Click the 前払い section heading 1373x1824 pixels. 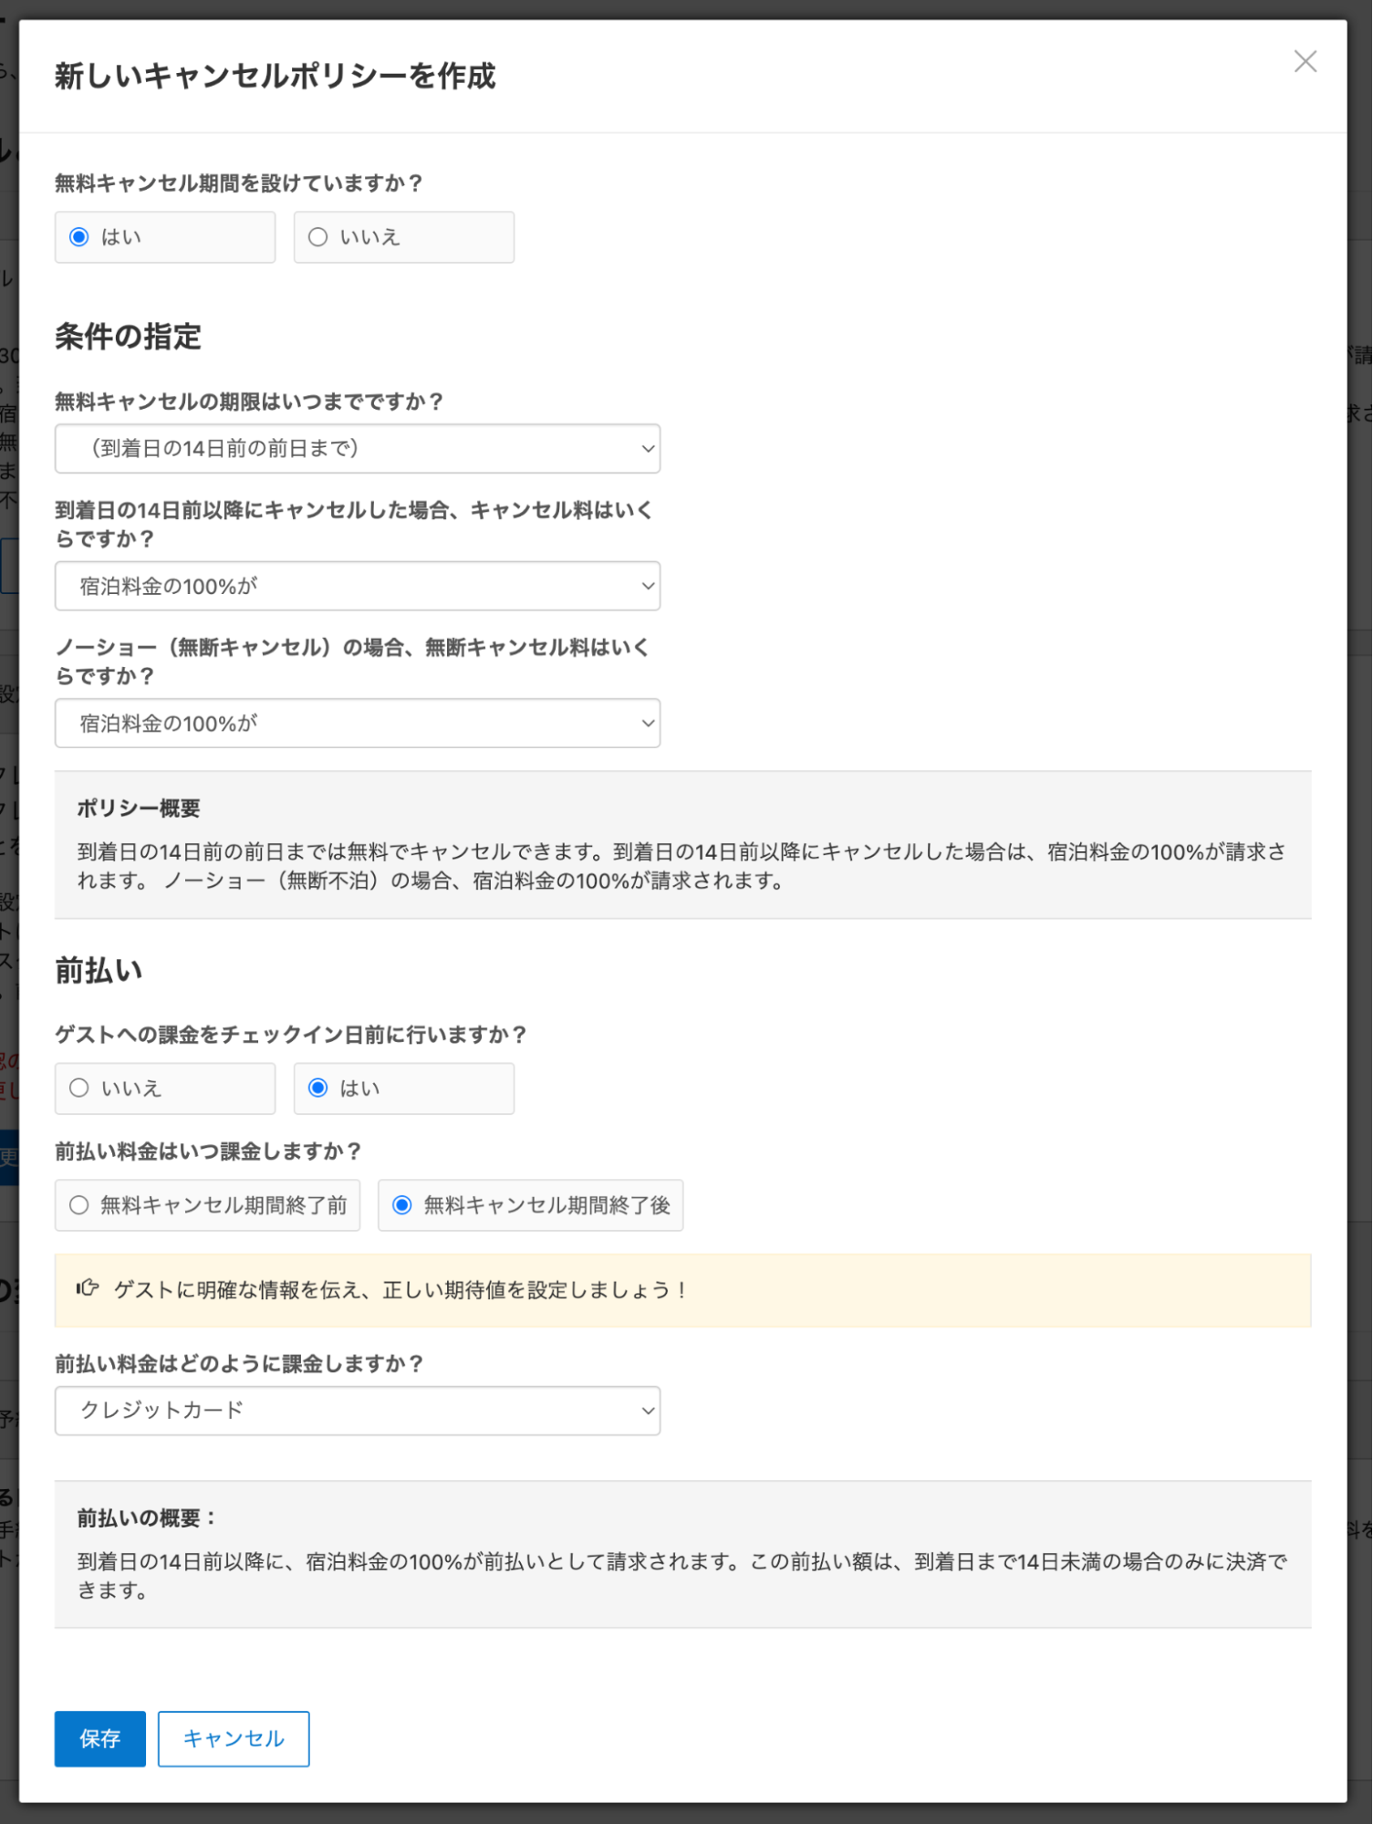click(x=99, y=970)
